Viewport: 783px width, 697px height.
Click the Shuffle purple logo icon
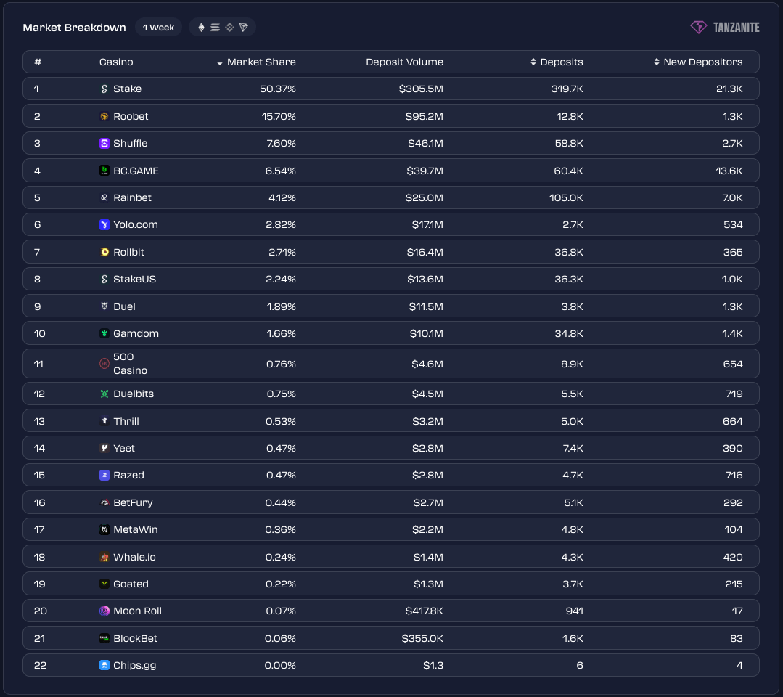[104, 144]
